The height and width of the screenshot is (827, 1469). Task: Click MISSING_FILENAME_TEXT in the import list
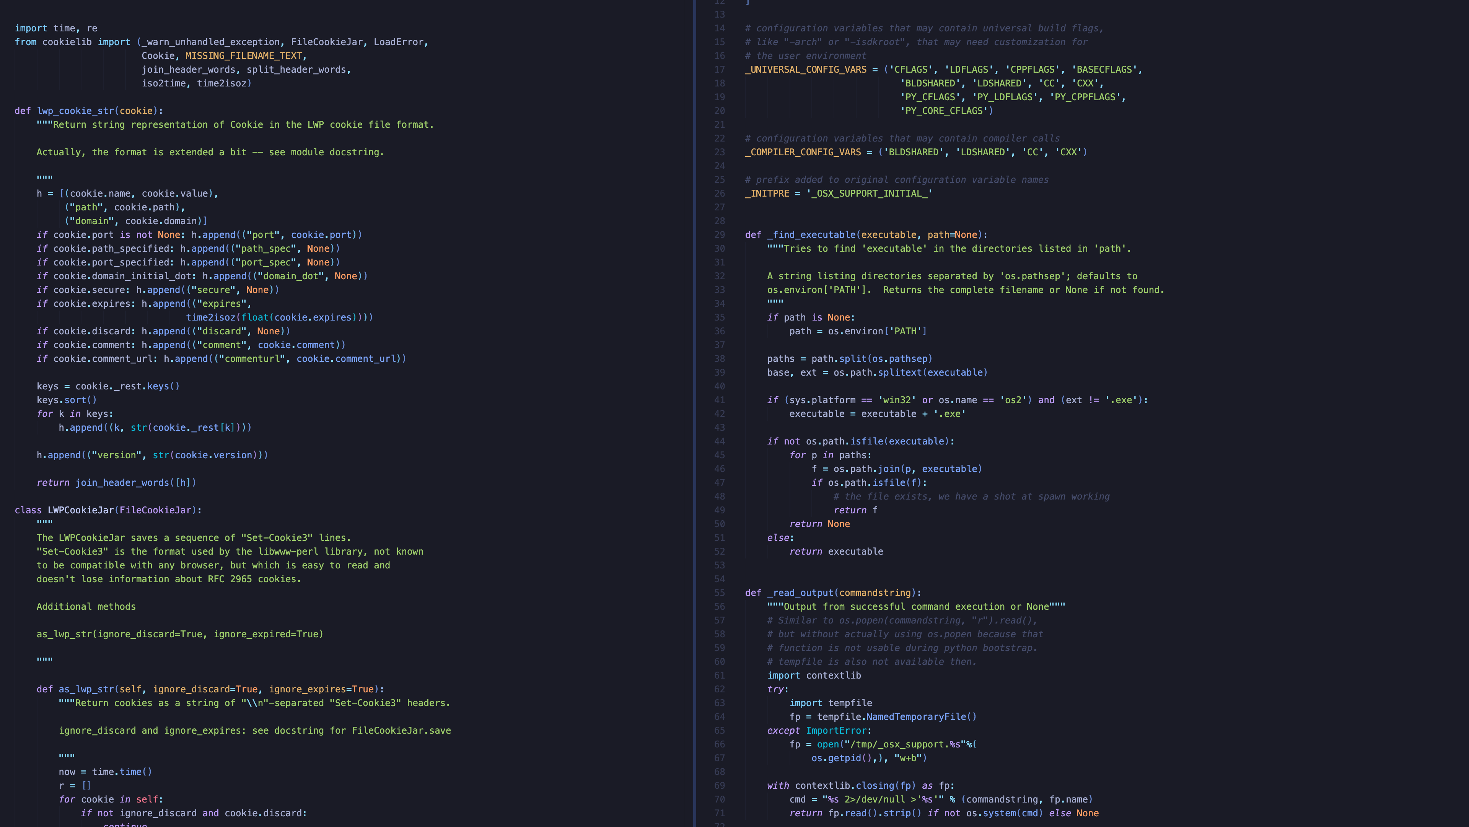(x=244, y=56)
